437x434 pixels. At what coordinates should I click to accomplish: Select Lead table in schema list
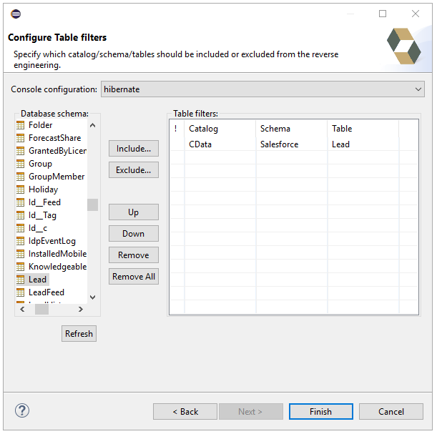pos(37,280)
